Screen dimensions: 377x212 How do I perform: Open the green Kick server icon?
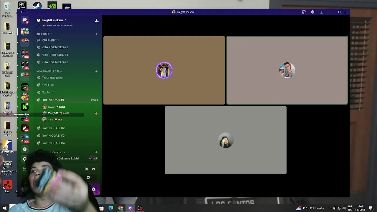point(25,107)
